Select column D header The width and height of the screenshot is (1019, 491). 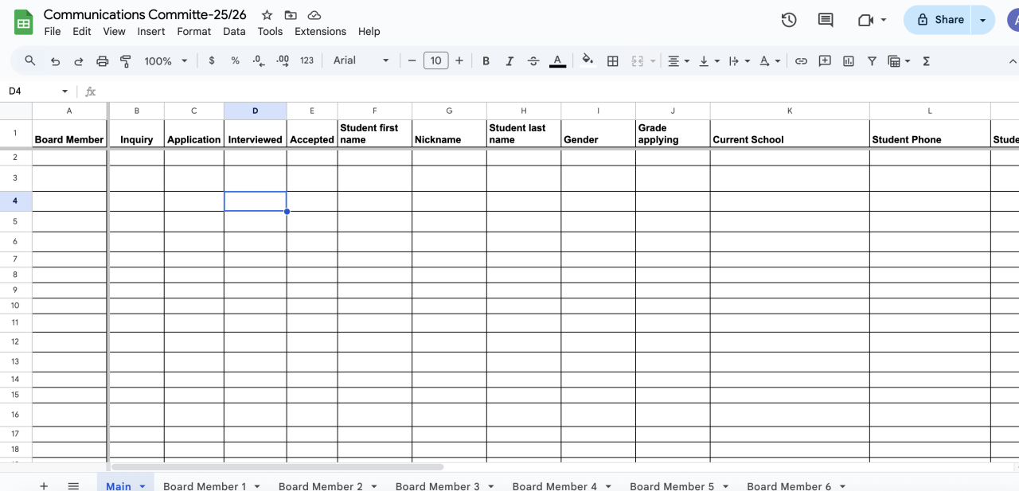pos(255,111)
